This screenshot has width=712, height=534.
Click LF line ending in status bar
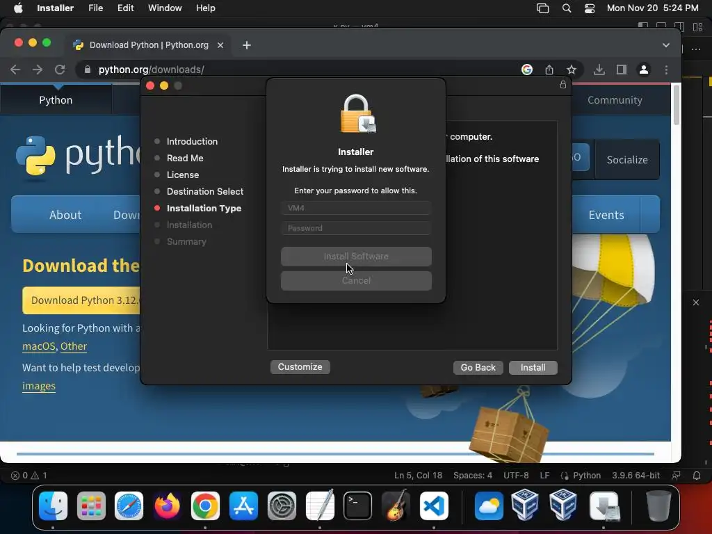pyautogui.click(x=544, y=476)
